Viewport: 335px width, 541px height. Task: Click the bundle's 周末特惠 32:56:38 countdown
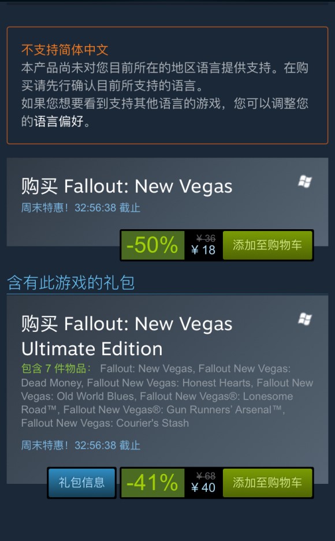(81, 445)
